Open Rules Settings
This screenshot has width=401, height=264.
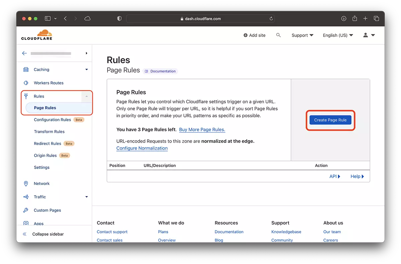click(42, 168)
